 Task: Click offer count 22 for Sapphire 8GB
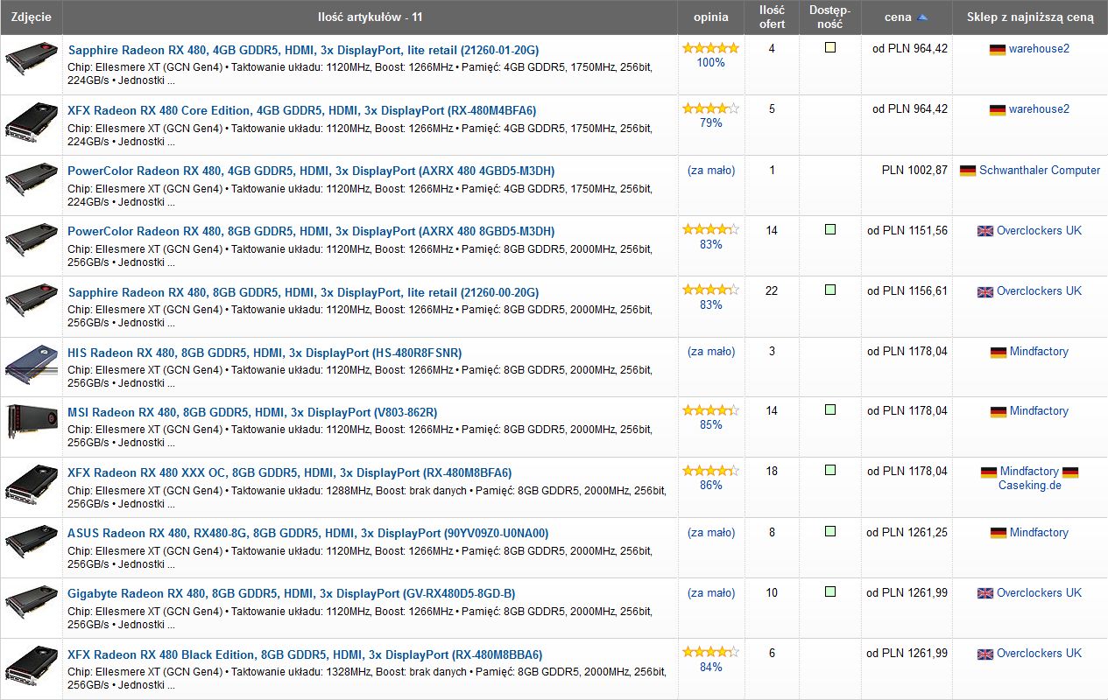(x=772, y=291)
